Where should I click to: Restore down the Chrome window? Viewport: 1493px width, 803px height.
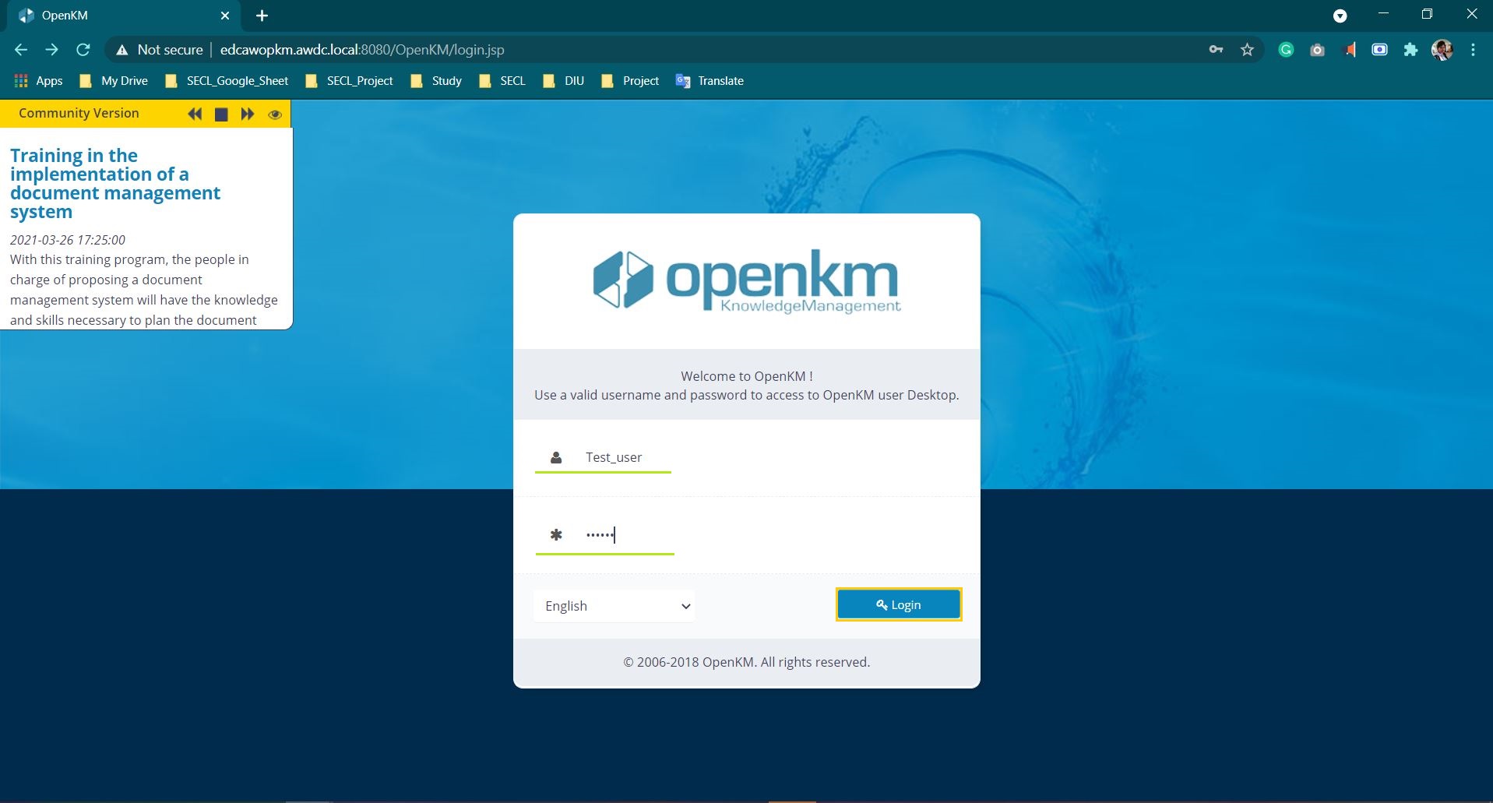1427,14
